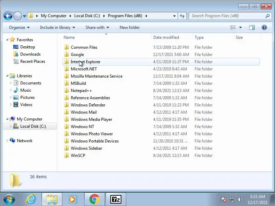Toggle the preview pane button

252,27
